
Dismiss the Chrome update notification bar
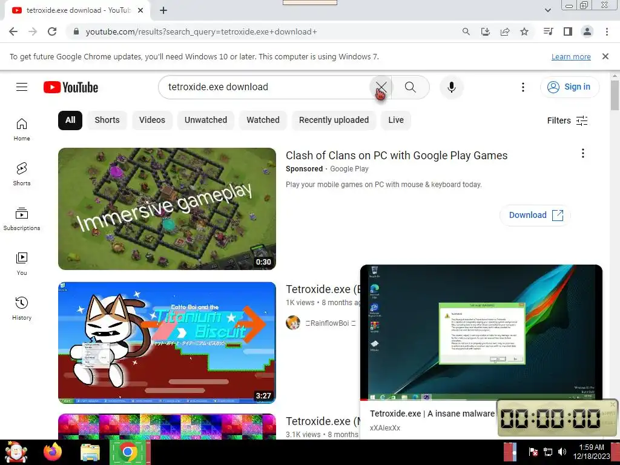pos(605,56)
